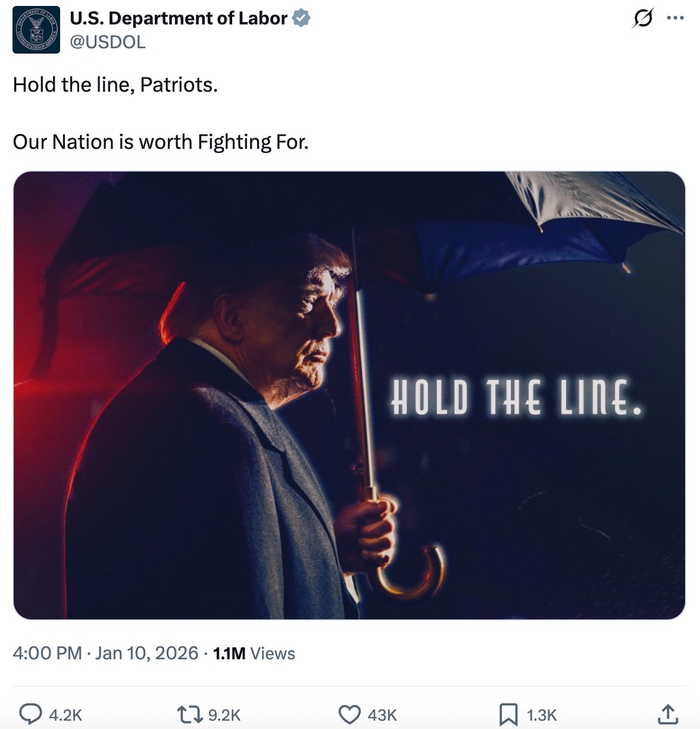This screenshot has width=700, height=729.
Task: Open post analytics via 1.1M Views
Action: (253, 653)
